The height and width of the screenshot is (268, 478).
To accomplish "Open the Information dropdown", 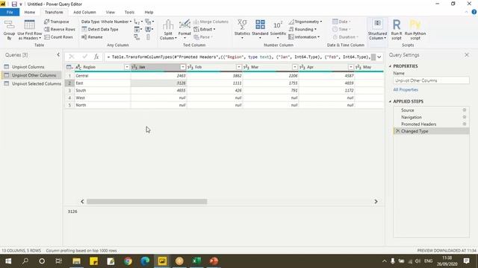I will [x=304, y=37].
